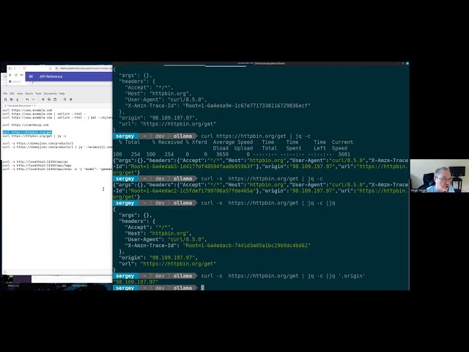This screenshot has width=469, height=352.
Task: Open the Search menu in the text editor
Action: point(29,93)
